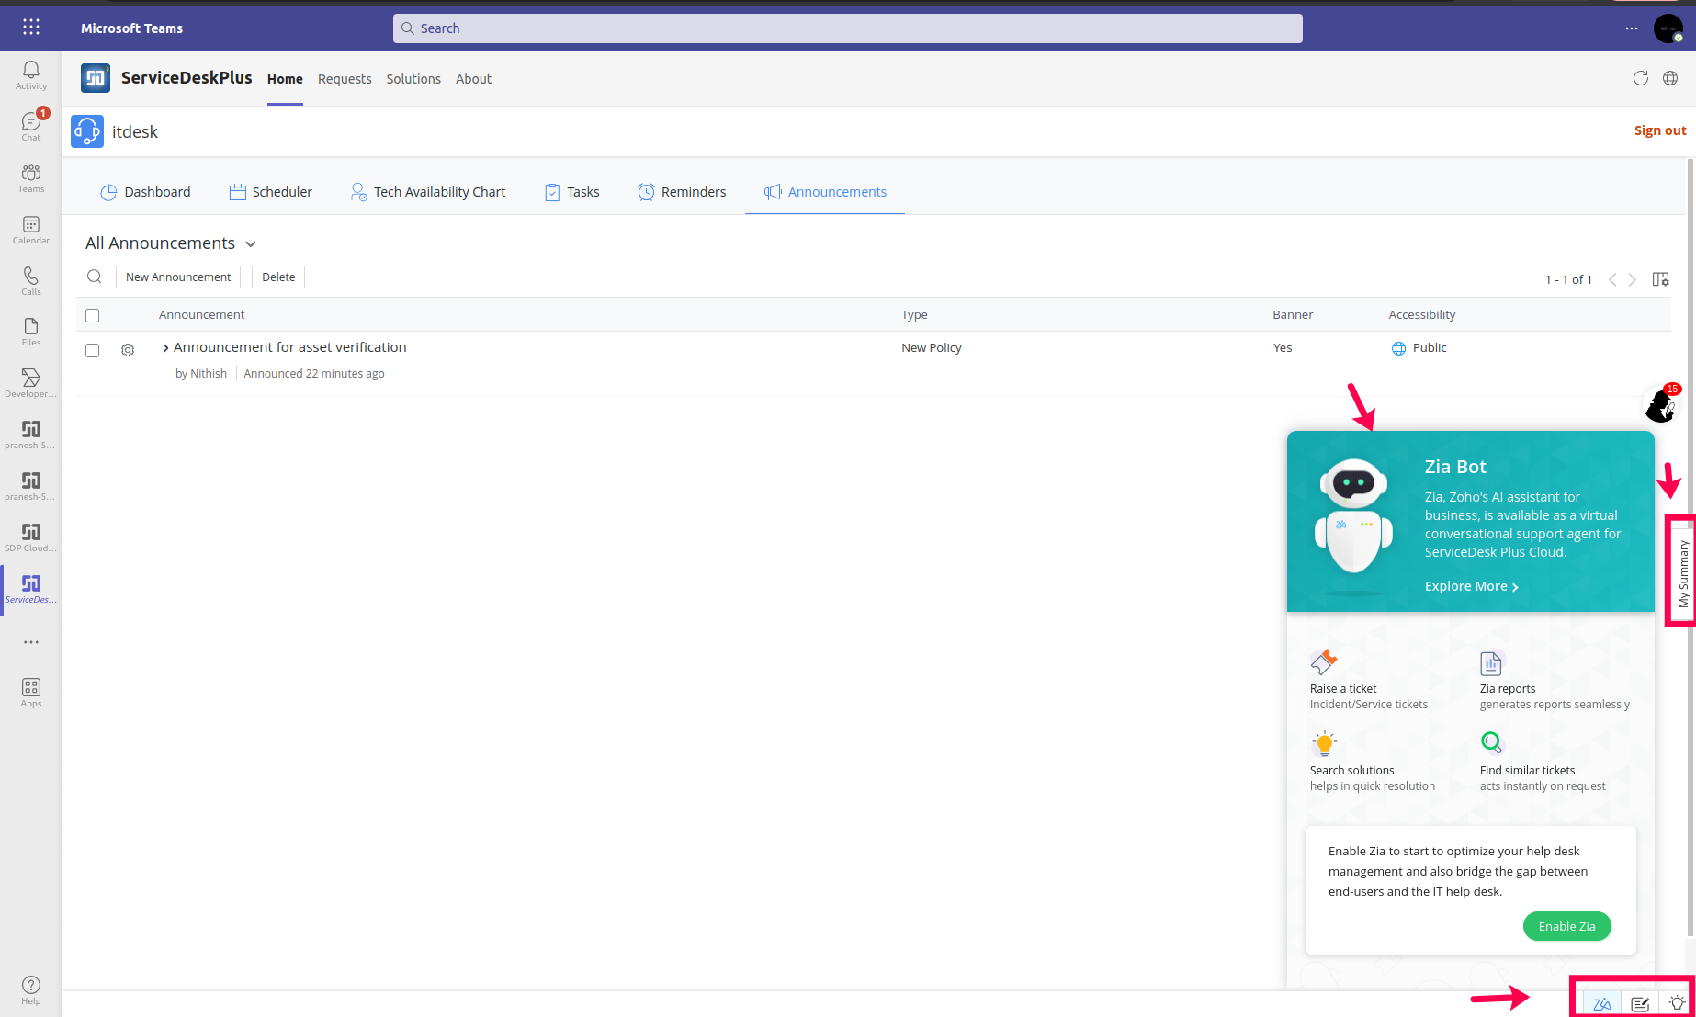This screenshot has height=1017, width=1696.
Task: Follow the Explore More link in Zia Bot
Action: coord(1471,586)
